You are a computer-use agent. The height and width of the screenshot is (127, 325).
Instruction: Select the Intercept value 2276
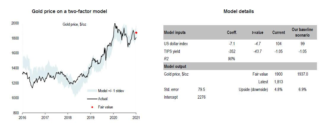coord(201,97)
